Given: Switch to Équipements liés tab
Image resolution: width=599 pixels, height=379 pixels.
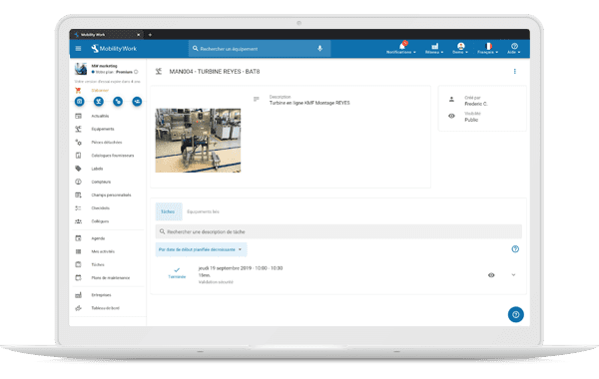Looking at the screenshot, I should (203, 211).
